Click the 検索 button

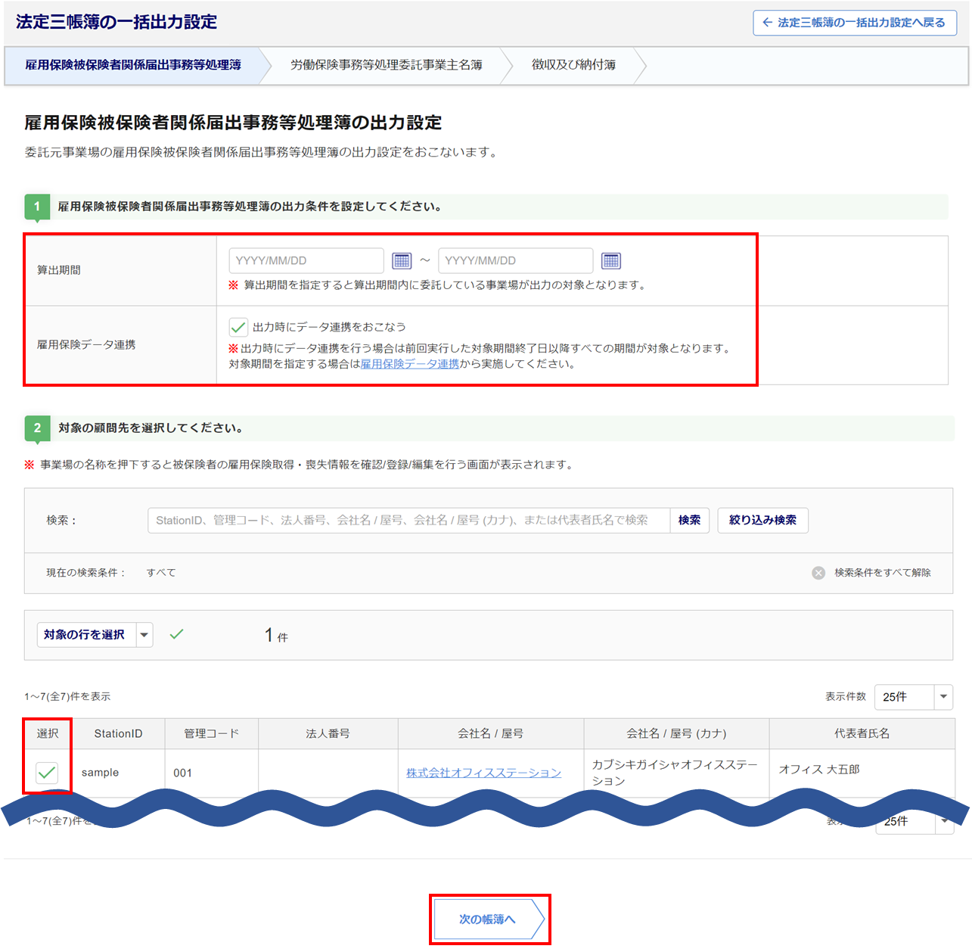[x=689, y=521]
